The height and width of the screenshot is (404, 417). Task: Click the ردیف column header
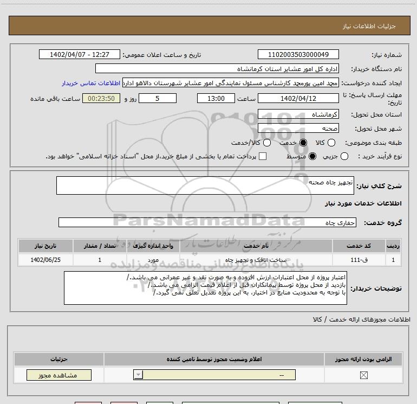click(393, 246)
